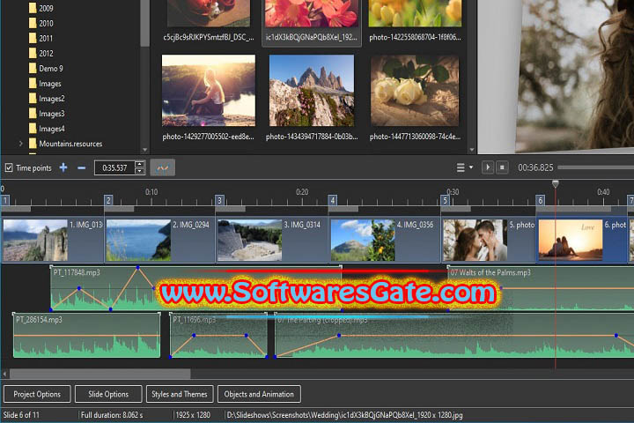
Task: Click the file path in status bar
Action: [345, 415]
